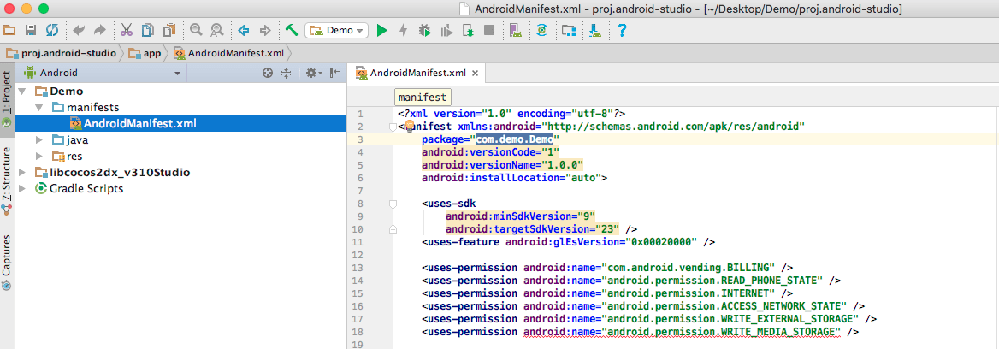Click the Cut scissors icon
This screenshot has height=349, width=999.
[127, 30]
